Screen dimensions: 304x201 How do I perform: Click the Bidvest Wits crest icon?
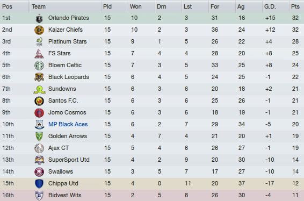pos(39,196)
